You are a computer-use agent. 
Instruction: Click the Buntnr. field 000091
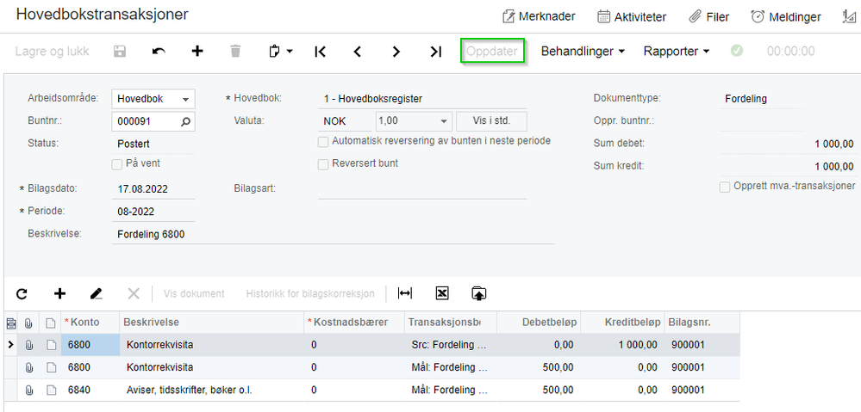(153, 121)
